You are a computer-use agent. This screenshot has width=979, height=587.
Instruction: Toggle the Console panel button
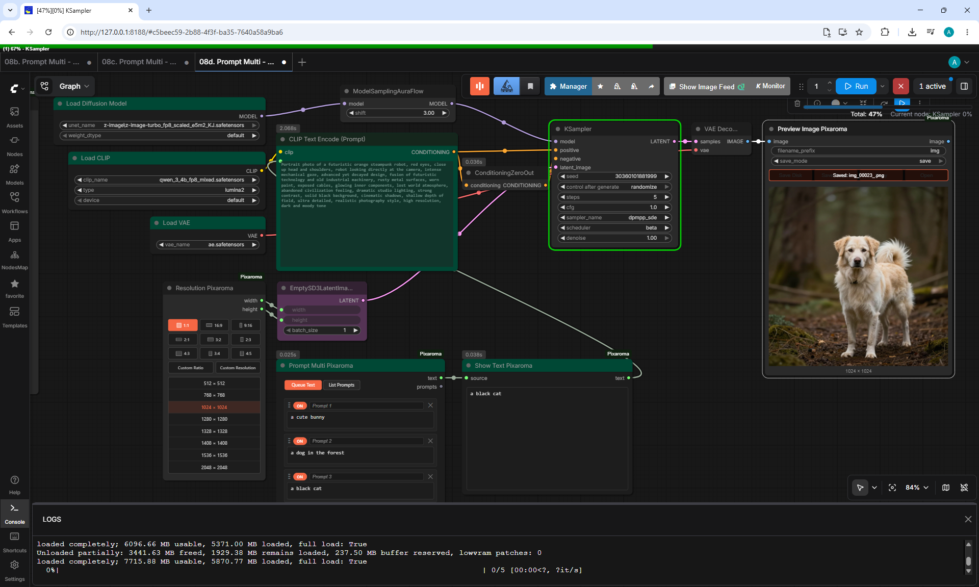pos(15,514)
